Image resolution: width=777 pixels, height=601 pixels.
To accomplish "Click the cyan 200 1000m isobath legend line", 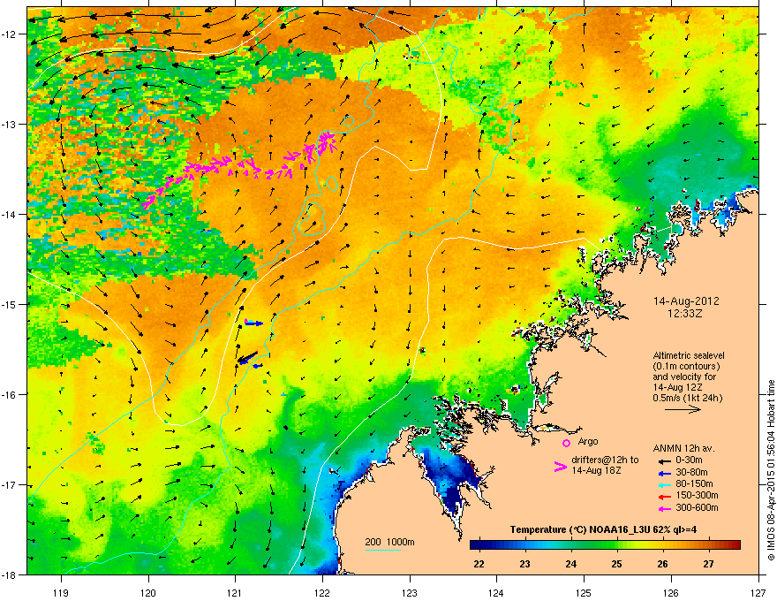I will click(383, 550).
